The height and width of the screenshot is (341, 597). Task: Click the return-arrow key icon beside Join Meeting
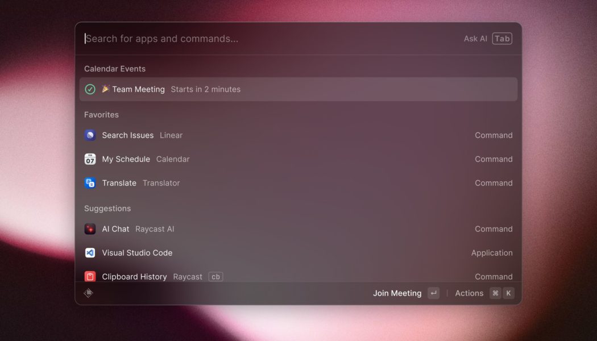point(433,293)
